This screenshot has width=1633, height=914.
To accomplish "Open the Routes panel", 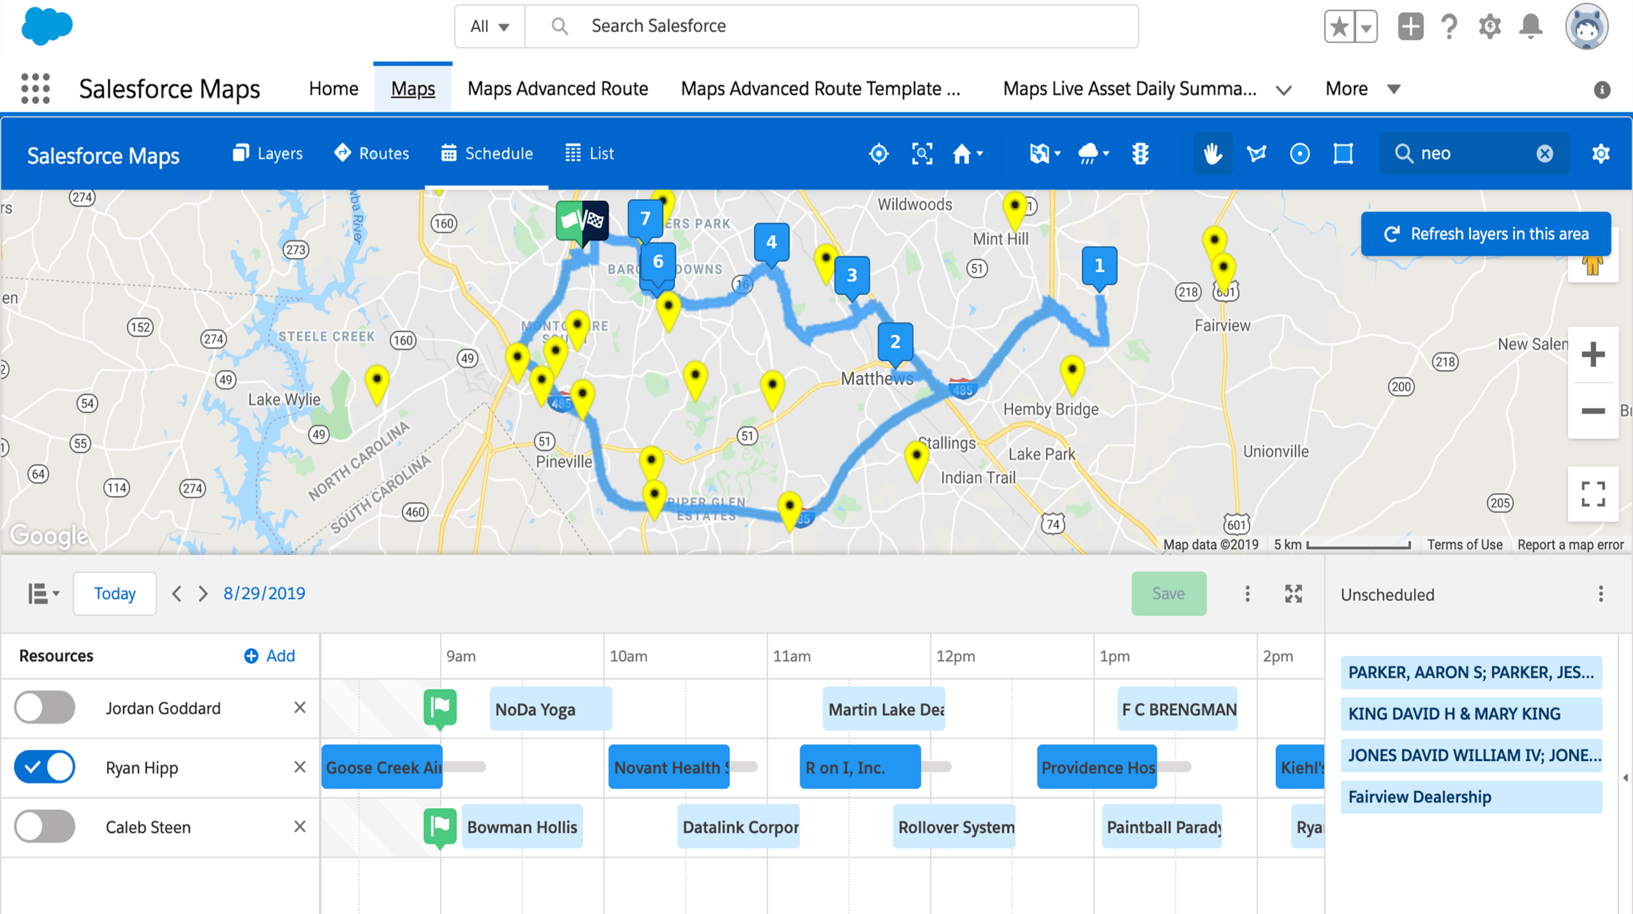I will [371, 154].
